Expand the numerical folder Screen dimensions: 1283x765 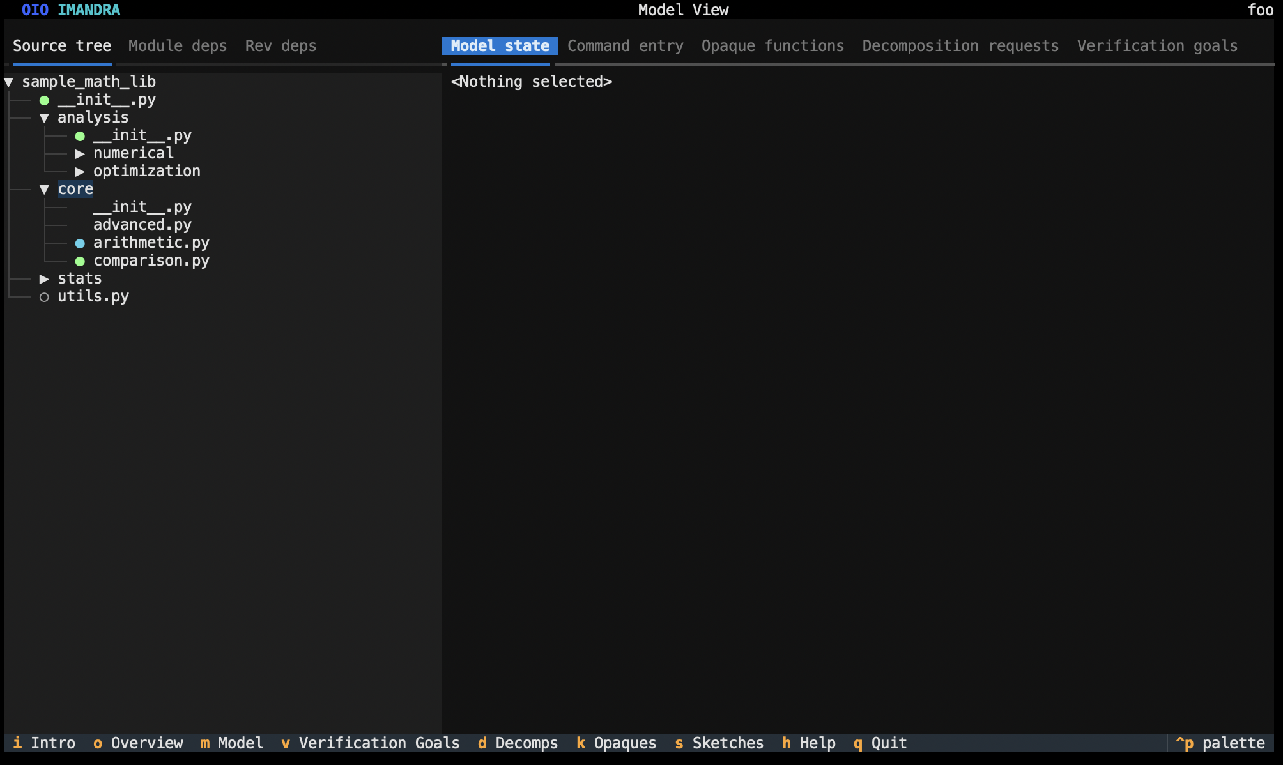point(80,153)
